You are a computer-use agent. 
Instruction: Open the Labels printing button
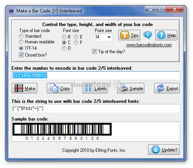[95, 88]
